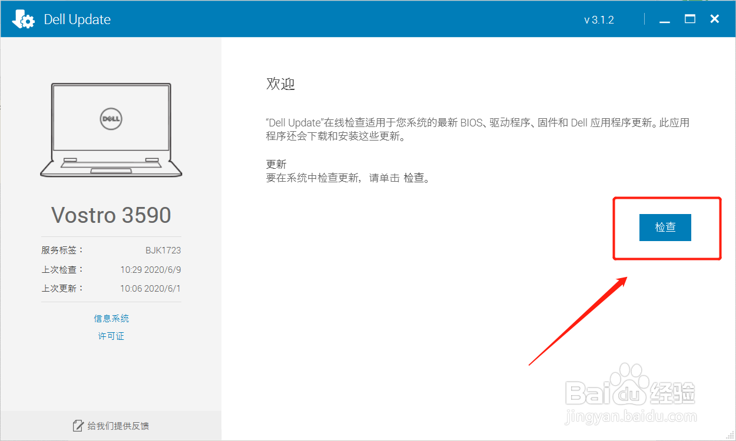736x441 pixels.
Task: Close the Dell Update window
Action: (715, 19)
